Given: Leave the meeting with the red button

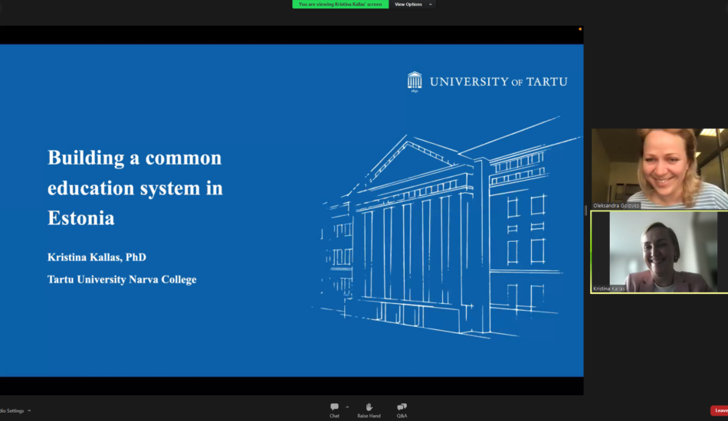Looking at the screenshot, I should (x=720, y=410).
